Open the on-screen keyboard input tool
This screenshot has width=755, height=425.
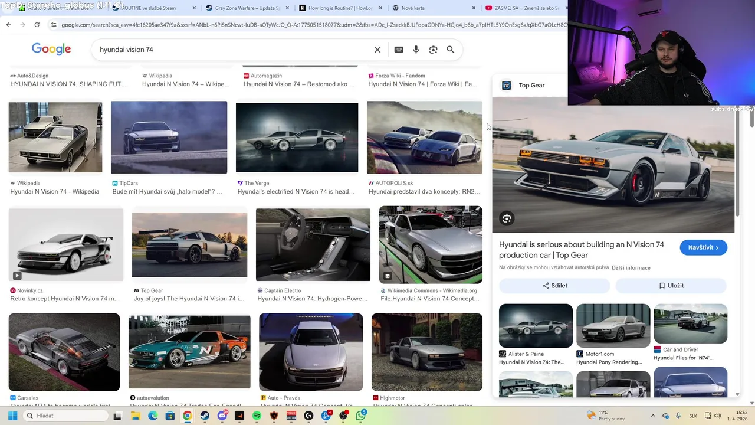tap(399, 50)
